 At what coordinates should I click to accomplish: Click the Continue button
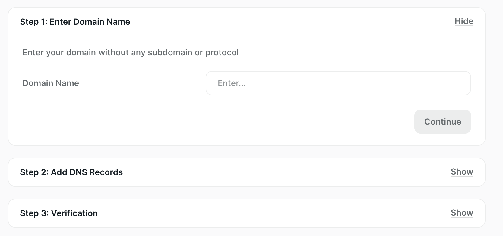[x=442, y=122]
